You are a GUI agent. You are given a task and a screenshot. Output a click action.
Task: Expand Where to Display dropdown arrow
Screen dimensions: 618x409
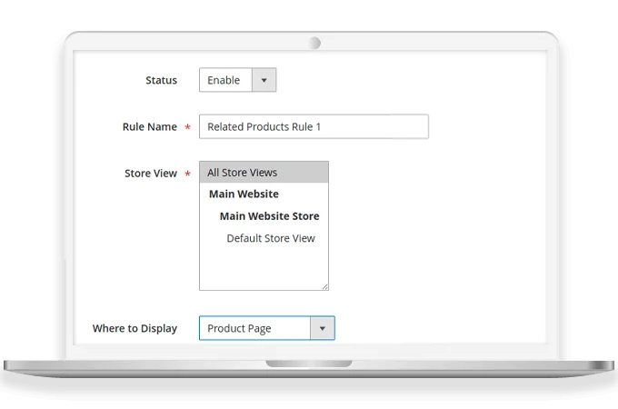coord(322,328)
